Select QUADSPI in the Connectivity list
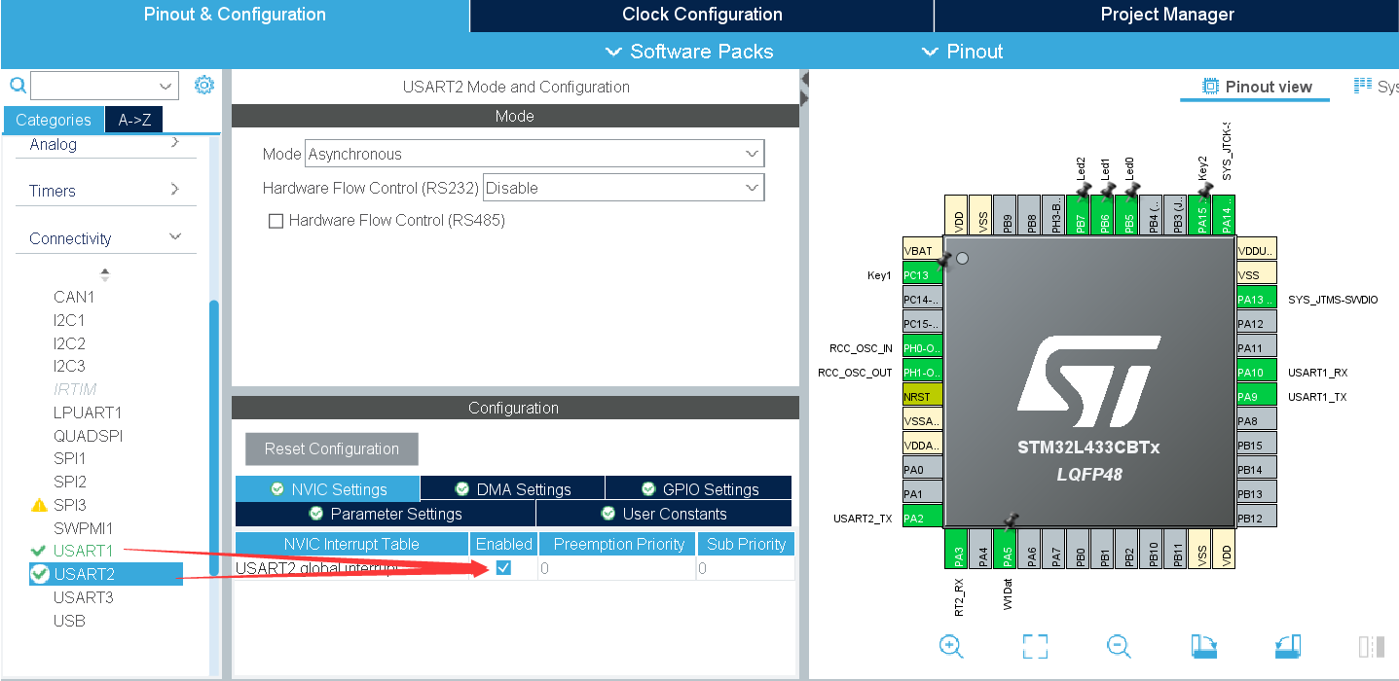The height and width of the screenshot is (681, 1399). pyautogui.click(x=89, y=436)
